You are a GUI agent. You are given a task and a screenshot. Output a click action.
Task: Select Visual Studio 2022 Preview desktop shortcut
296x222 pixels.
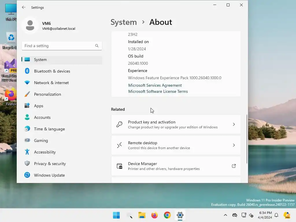(10, 70)
